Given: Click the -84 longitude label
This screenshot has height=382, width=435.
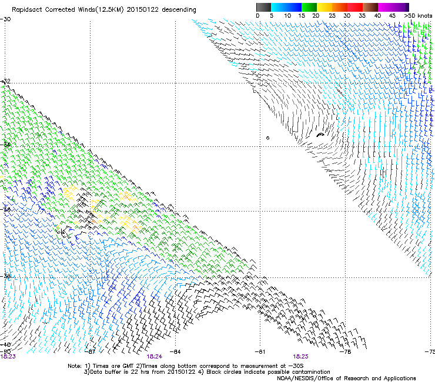Looking at the screenshot, I should [175, 352].
